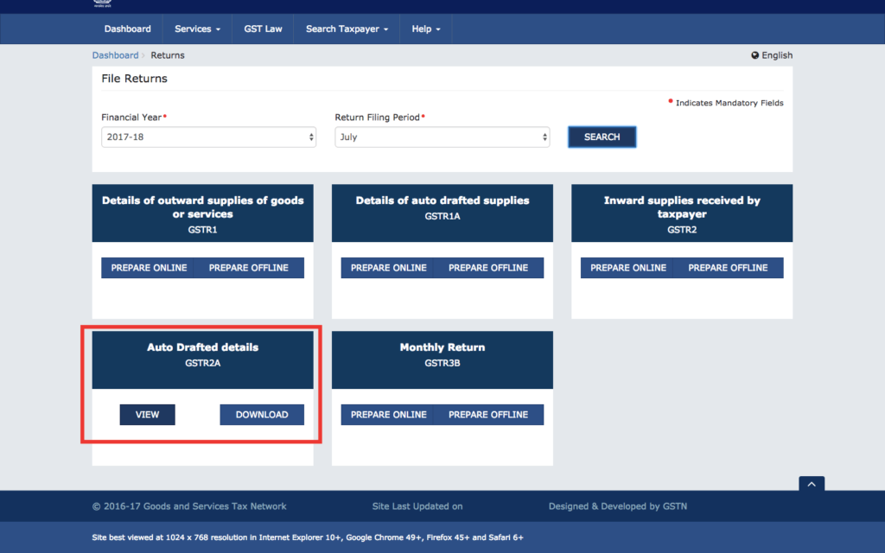Screen dimensions: 885x553
Task: Click the Dashboard breadcrumb link
Action: [x=115, y=55]
